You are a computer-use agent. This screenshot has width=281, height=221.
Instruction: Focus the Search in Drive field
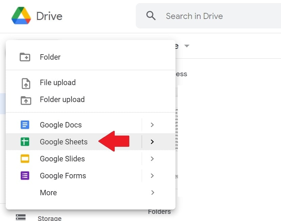(208, 16)
